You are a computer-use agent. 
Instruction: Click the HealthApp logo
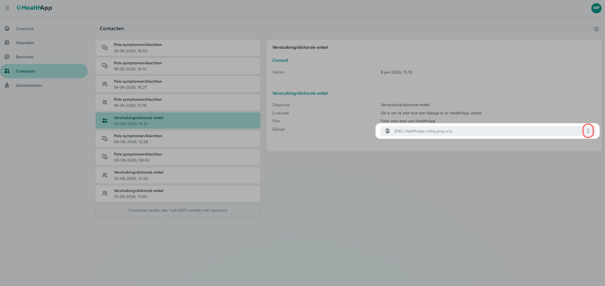click(x=34, y=8)
